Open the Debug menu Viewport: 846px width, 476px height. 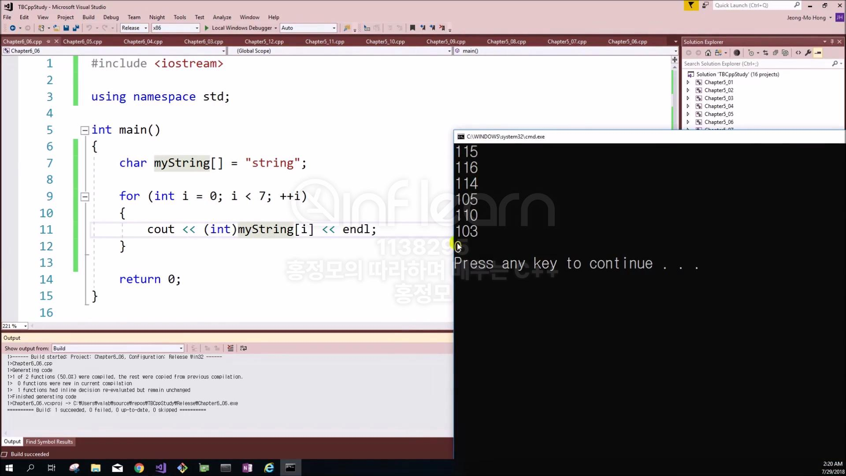(x=111, y=17)
